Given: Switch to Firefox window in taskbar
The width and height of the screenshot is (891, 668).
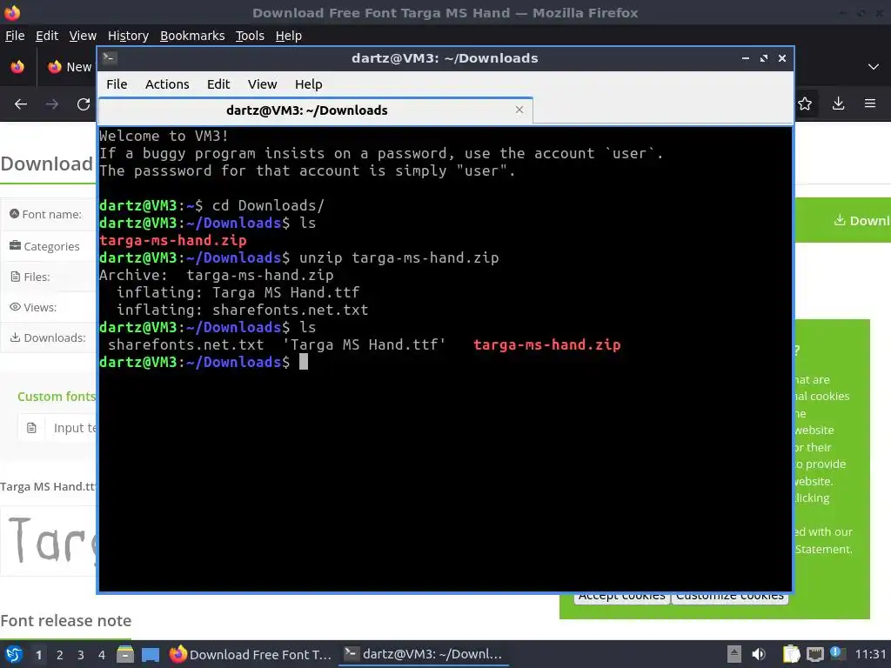Looking at the screenshot, I should tap(251, 654).
